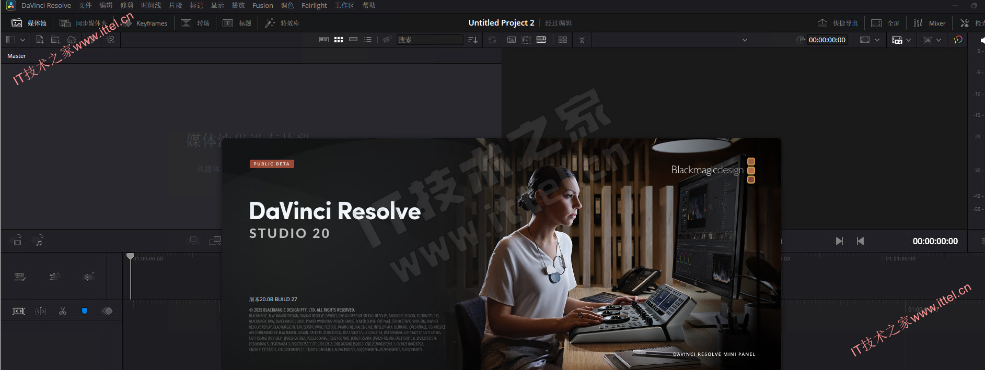
Task: Expand the bin list dropdown arrow
Action: [x=22, y=40]
